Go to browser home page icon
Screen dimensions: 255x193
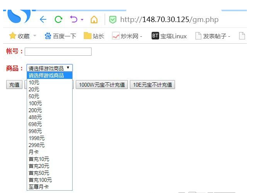point(94,20)
